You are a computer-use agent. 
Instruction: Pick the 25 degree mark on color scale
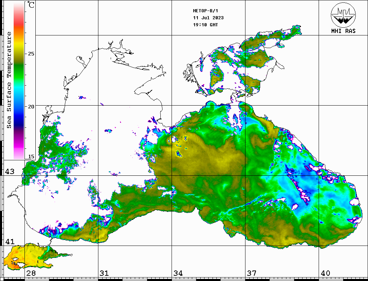31,54
